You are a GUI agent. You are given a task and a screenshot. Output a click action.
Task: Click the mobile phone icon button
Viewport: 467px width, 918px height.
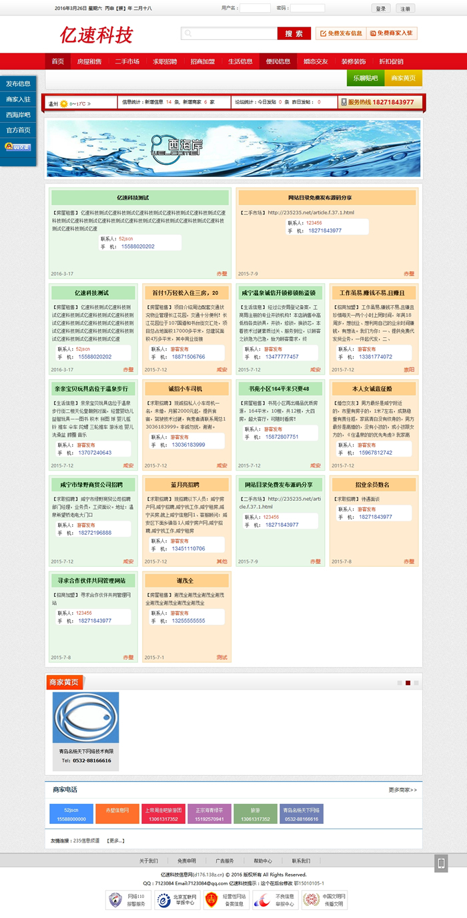coord(441,863)
